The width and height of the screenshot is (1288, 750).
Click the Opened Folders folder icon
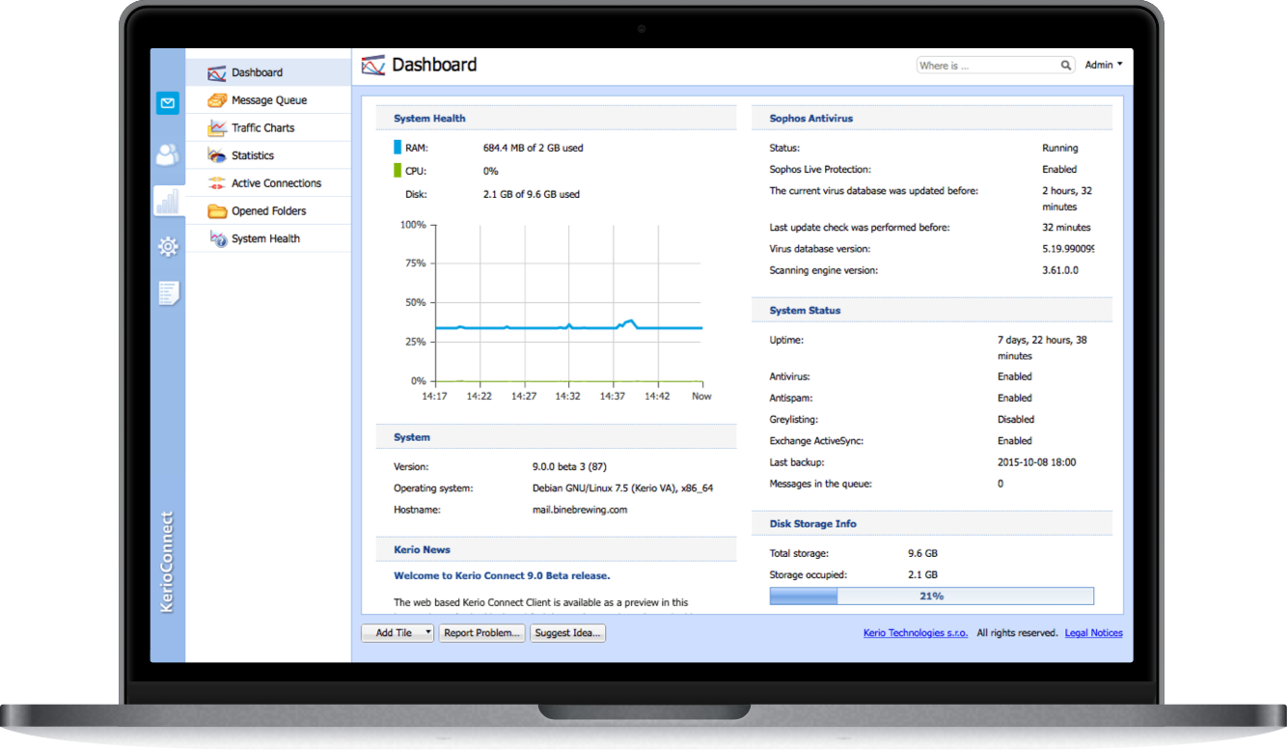(x=217, y=211)
